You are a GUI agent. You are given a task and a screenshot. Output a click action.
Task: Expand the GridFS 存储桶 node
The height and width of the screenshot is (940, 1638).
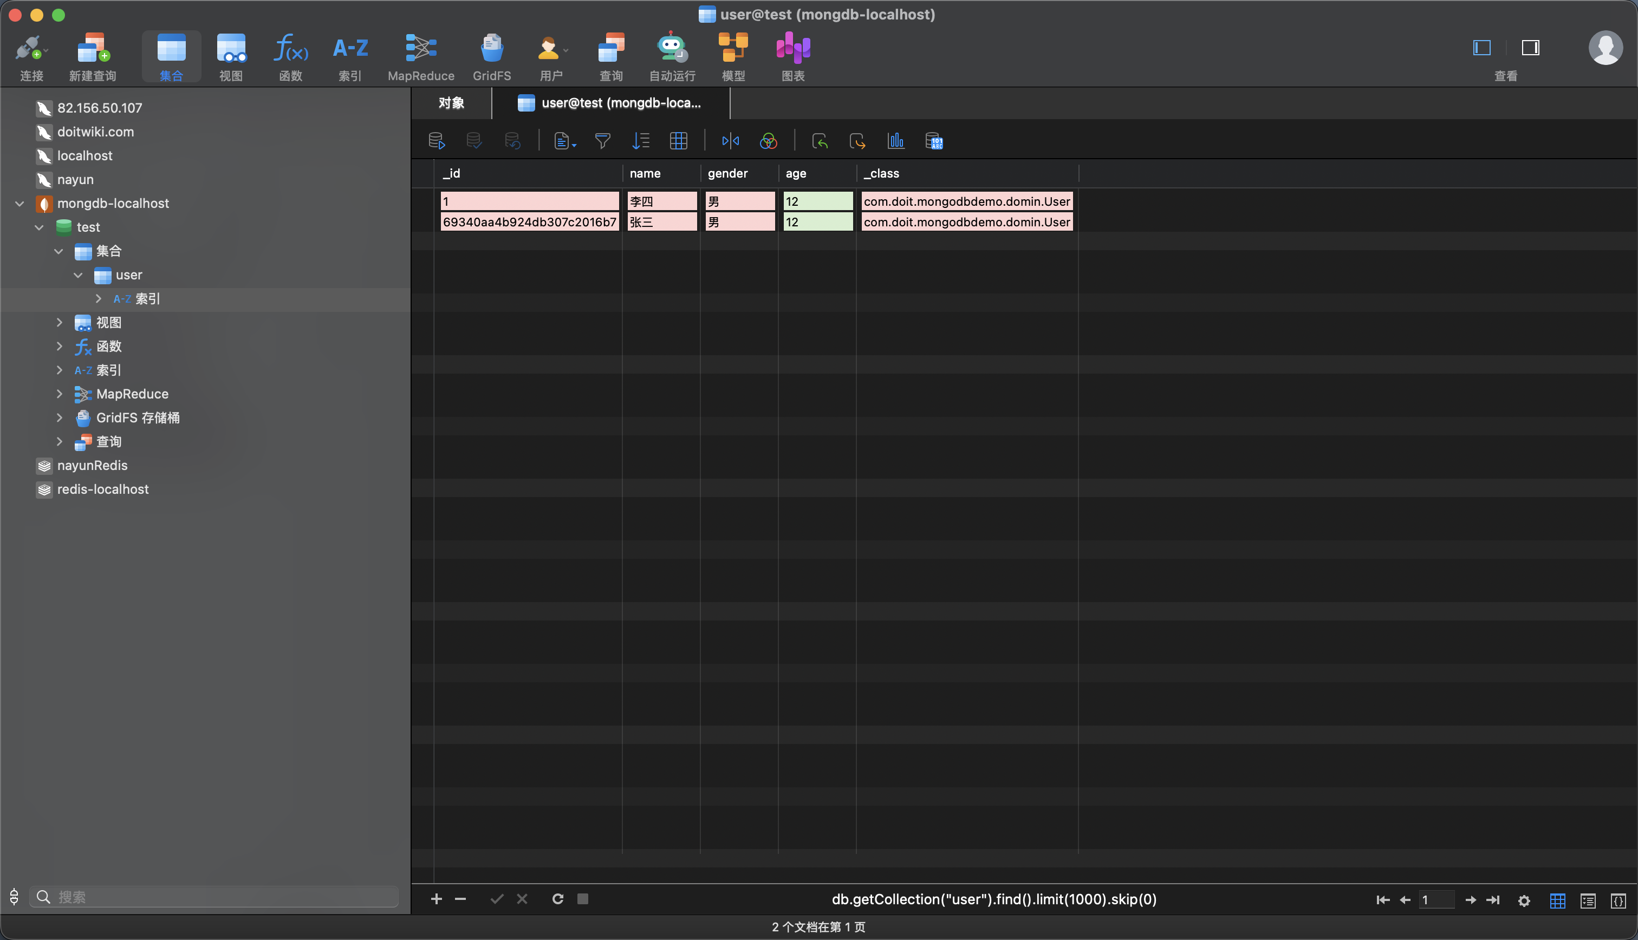click(x=60, y=417)
